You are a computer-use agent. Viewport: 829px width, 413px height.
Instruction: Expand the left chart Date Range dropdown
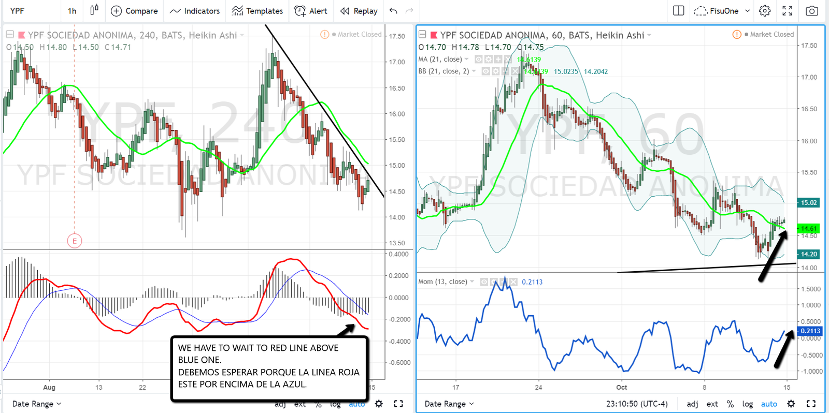(x=36, y=404)
